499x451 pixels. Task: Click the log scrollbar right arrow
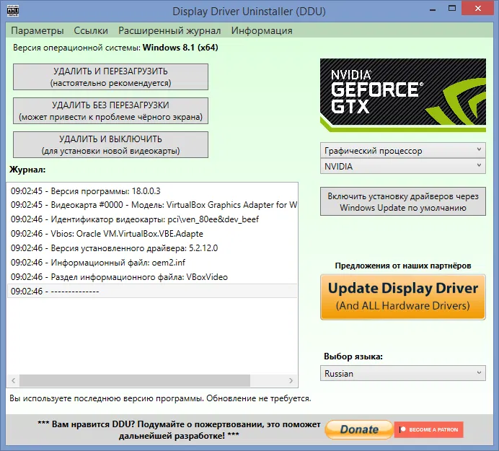(x=291, y=380)
